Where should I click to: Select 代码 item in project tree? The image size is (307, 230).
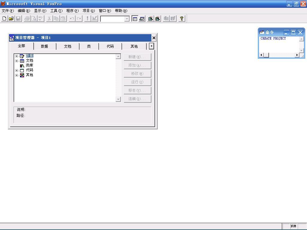point(30,70)
